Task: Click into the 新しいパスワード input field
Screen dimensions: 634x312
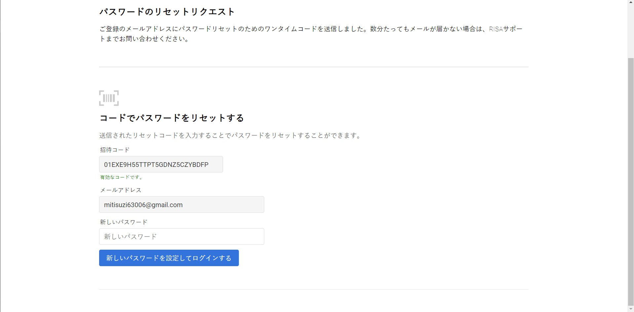Action: [181, 236]
